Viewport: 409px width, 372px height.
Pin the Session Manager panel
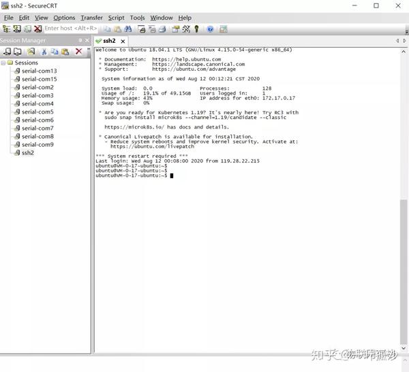(80, 40)
